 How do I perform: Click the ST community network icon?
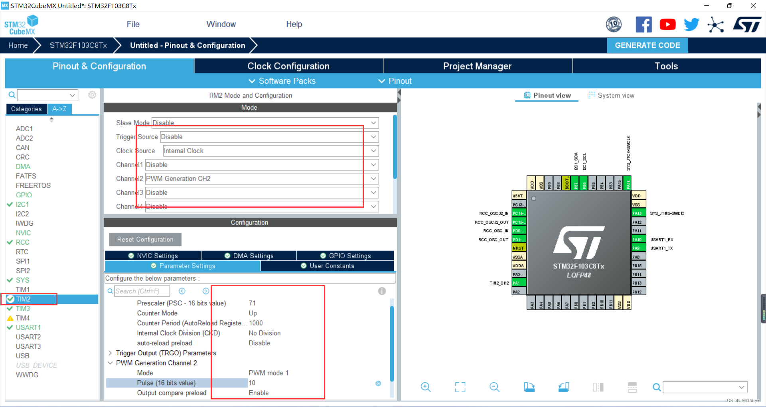[715, 25]
